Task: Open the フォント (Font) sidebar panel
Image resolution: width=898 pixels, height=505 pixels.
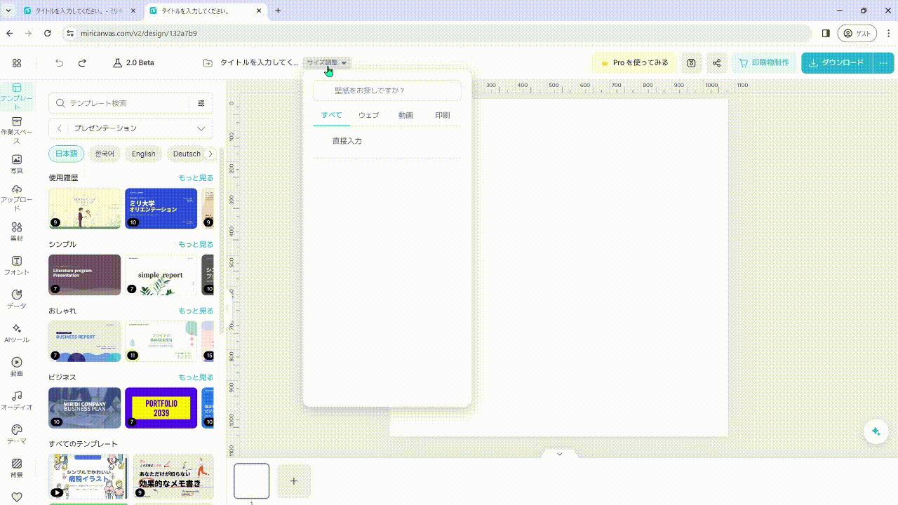Action: [17, 265]
